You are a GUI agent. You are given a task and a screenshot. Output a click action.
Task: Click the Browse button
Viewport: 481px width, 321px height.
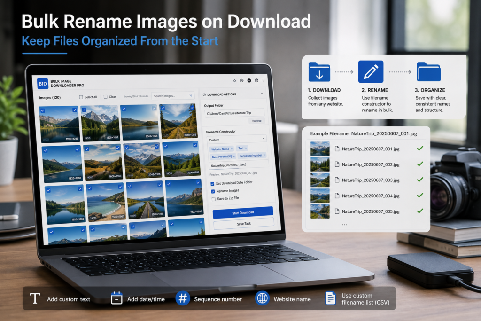point(257,121)
